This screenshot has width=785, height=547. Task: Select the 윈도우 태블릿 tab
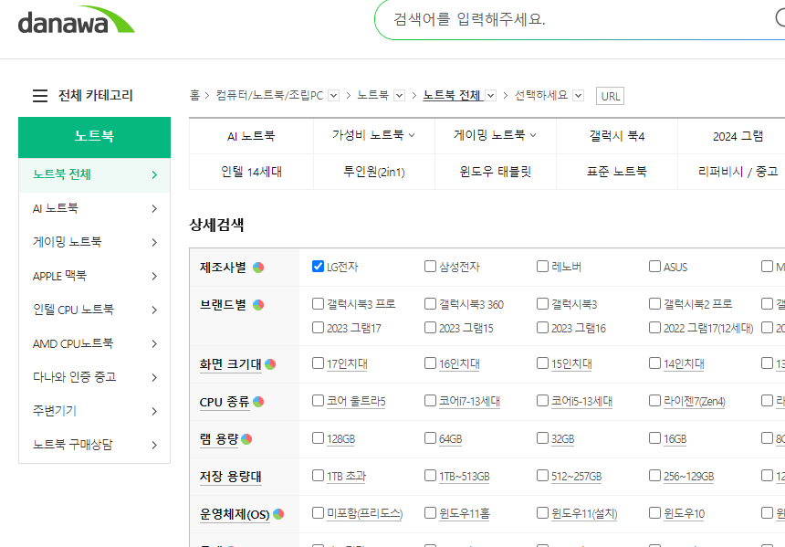495,172
